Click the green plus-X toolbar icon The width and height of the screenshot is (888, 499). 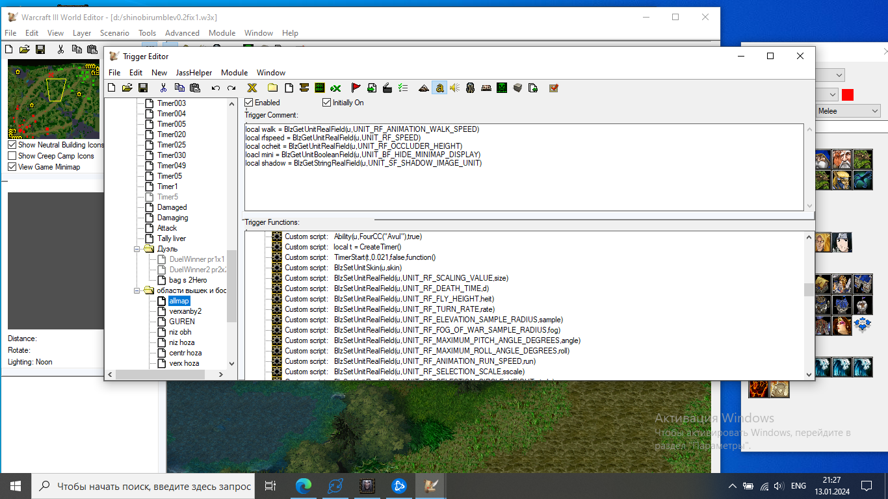tap(335, 88)
